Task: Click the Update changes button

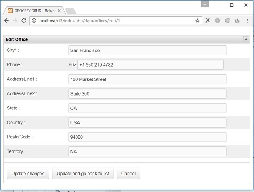Action: 28,174
